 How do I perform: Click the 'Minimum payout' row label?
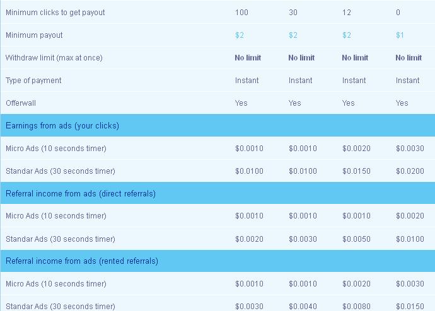tap(34, 35)
